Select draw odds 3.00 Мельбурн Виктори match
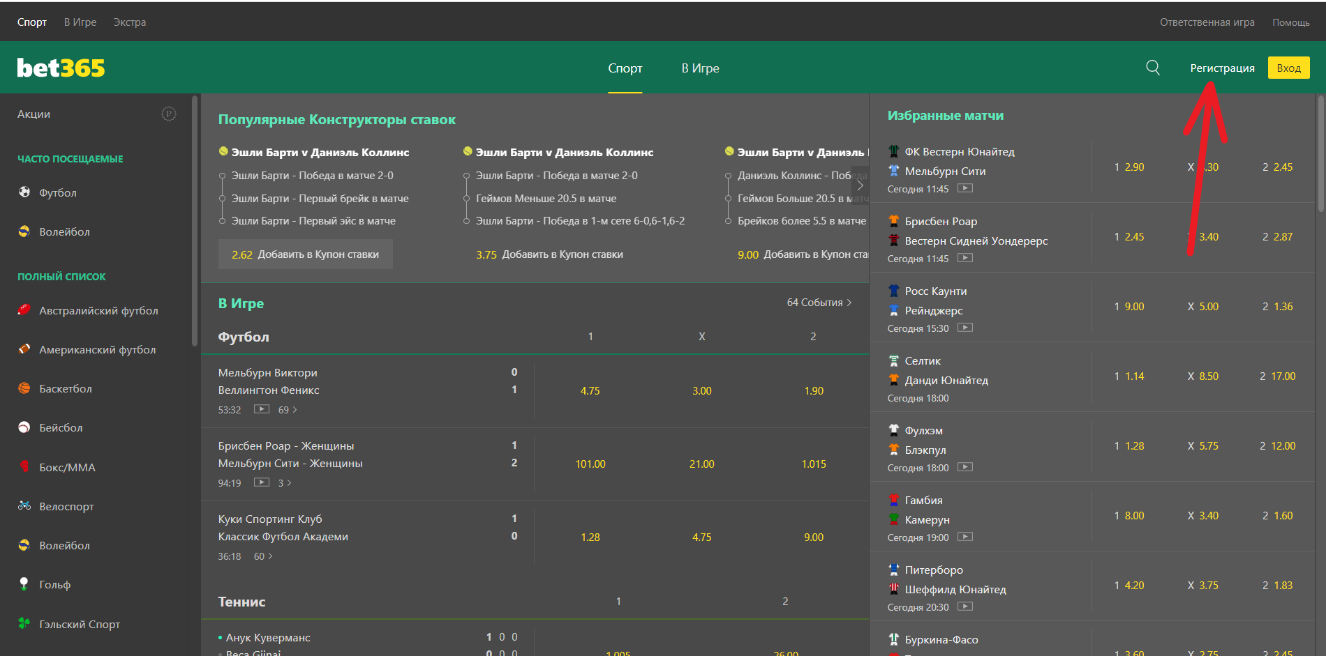Image resolution: width=1326 pixels, height=656 pixels. 701,390
